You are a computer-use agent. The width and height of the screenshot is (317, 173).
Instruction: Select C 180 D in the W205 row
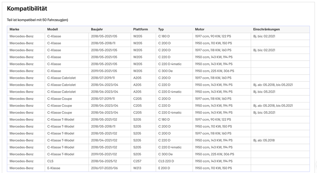tap(164, 36)
